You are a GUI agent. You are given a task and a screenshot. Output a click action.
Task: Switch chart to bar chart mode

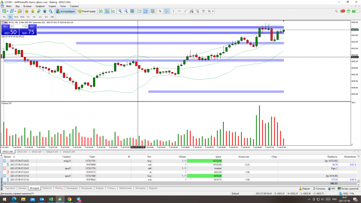(x=101, y=11)
